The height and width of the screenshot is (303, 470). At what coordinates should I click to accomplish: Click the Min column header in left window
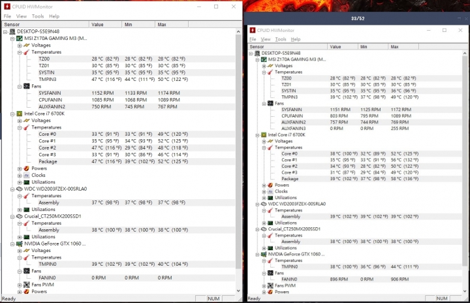[138, 25]
